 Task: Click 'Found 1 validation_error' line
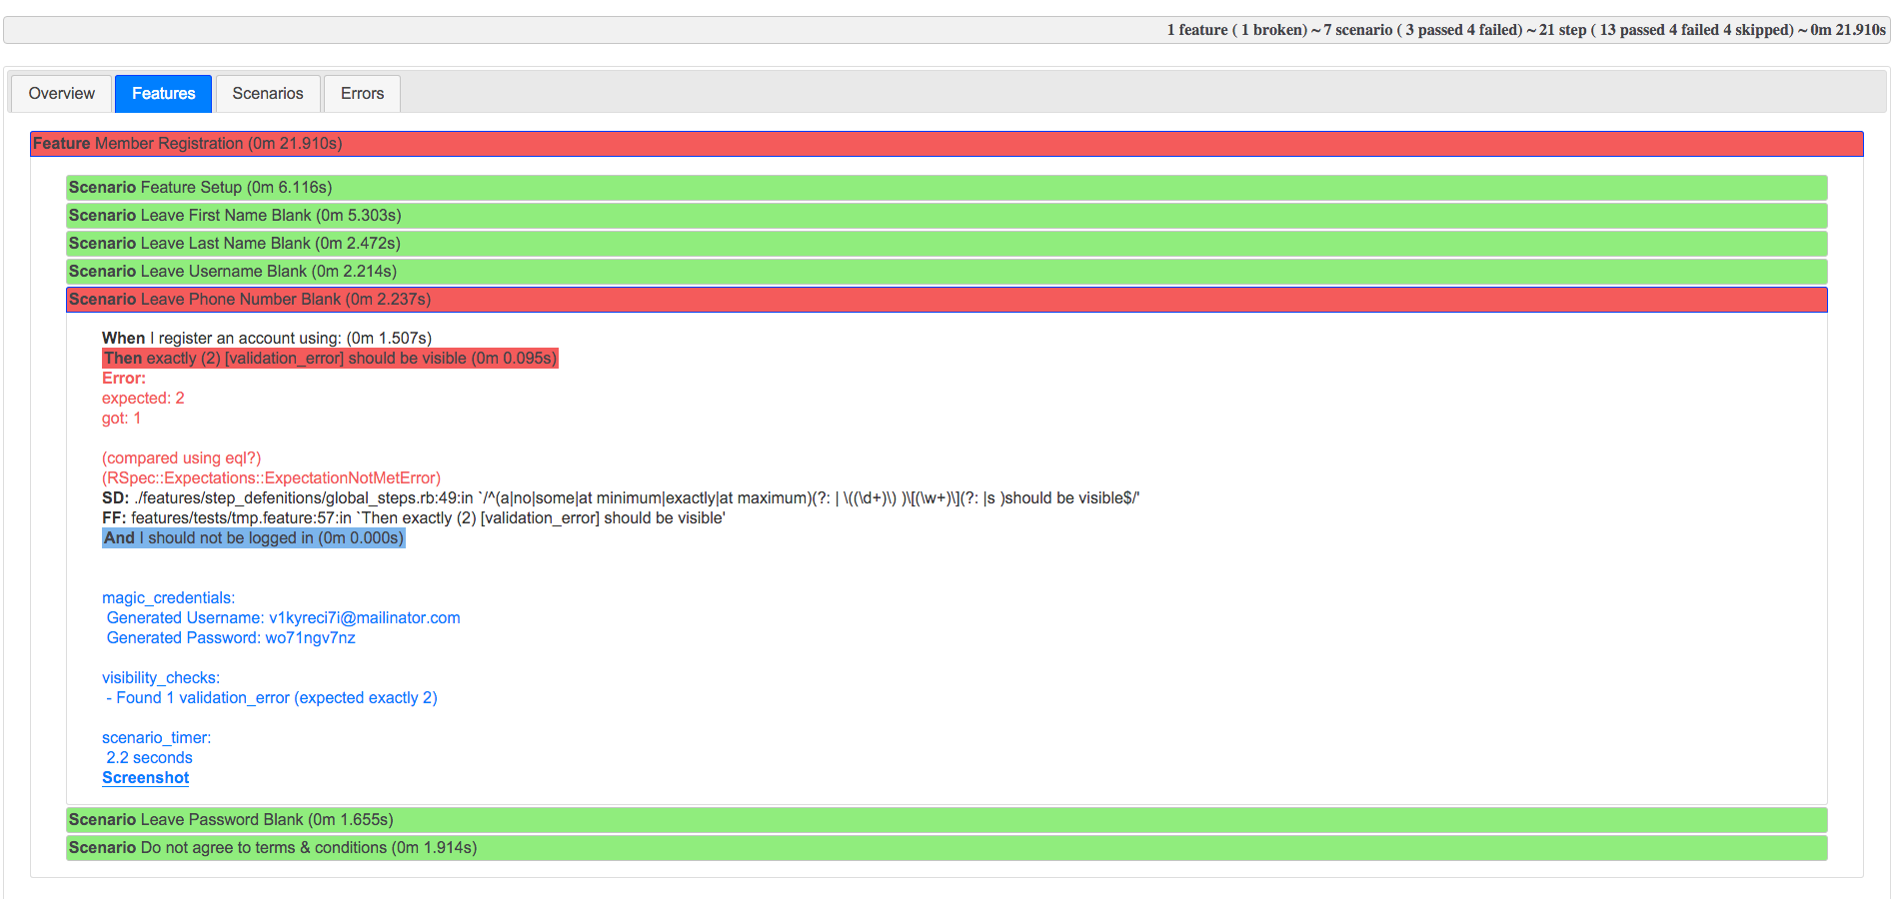pyautogui.click(x=272, y=698)
